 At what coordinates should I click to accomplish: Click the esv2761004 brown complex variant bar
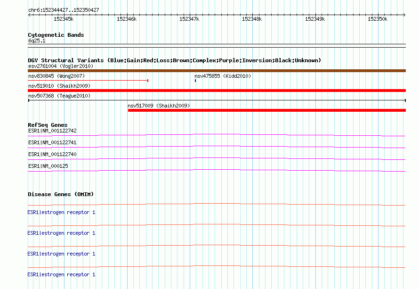pos(217,71)
